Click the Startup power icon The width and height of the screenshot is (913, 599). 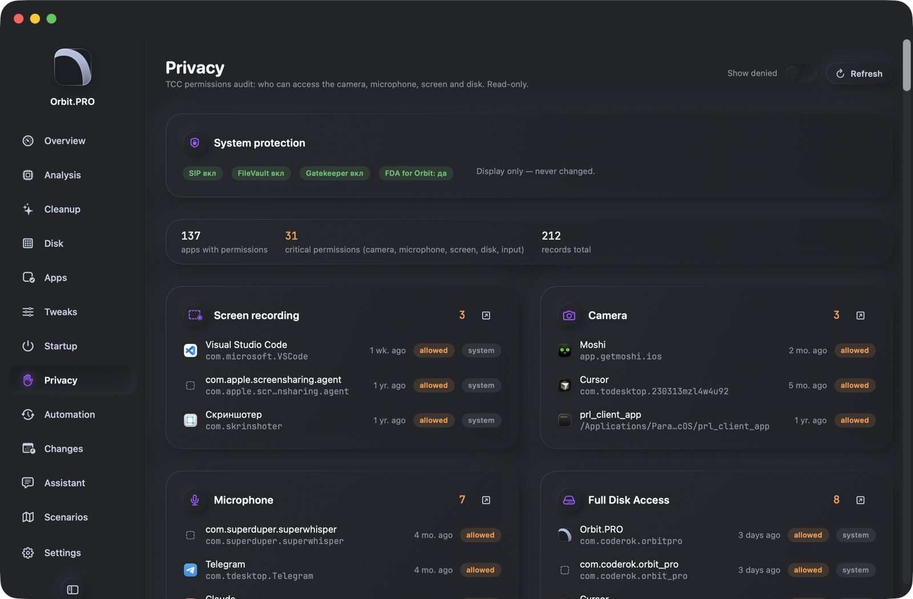point(28,346)
